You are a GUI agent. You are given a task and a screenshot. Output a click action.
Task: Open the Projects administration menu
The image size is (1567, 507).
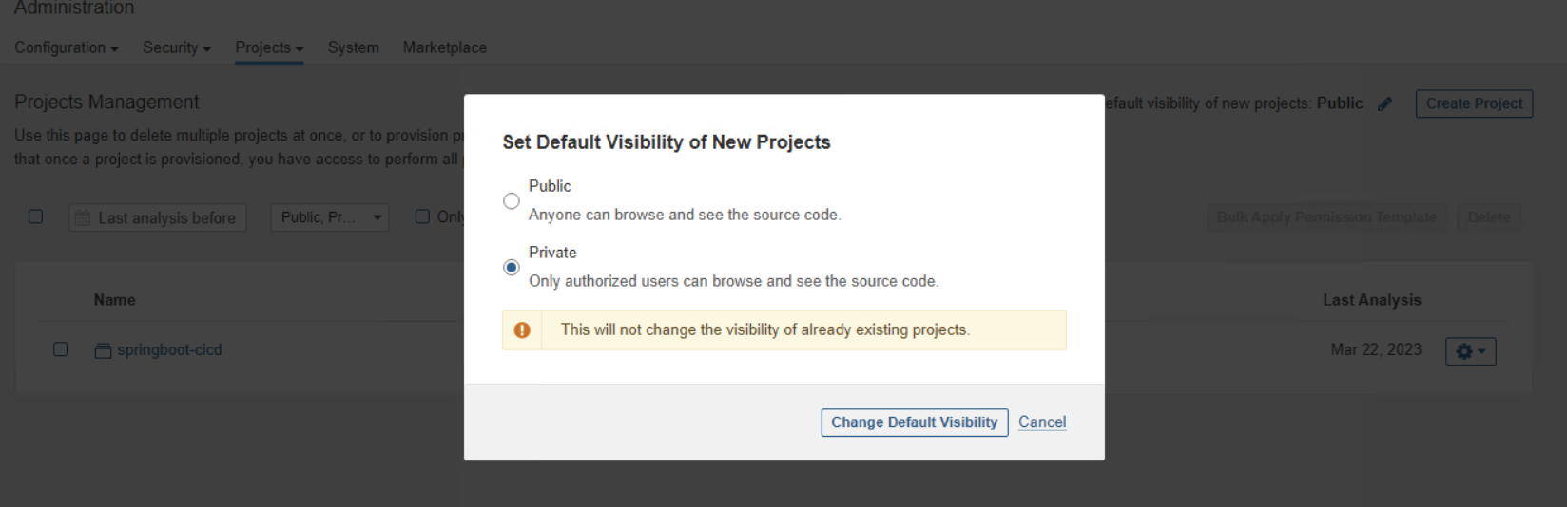pos(269,47)
